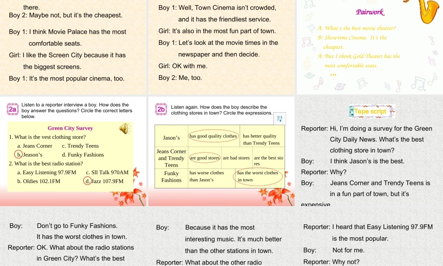The image size is (443, 266).
Task: Choose answer a. Jeans Corner
Action: pyautogui.click(x=35, y=146)
